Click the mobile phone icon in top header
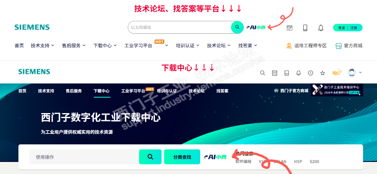This screenshot has width=377, height=174. 305,28
